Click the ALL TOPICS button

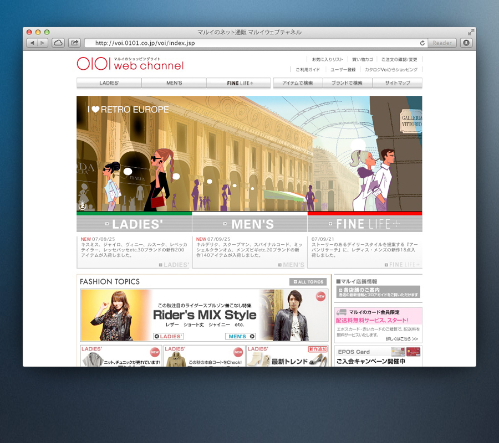tap(308, 282)
